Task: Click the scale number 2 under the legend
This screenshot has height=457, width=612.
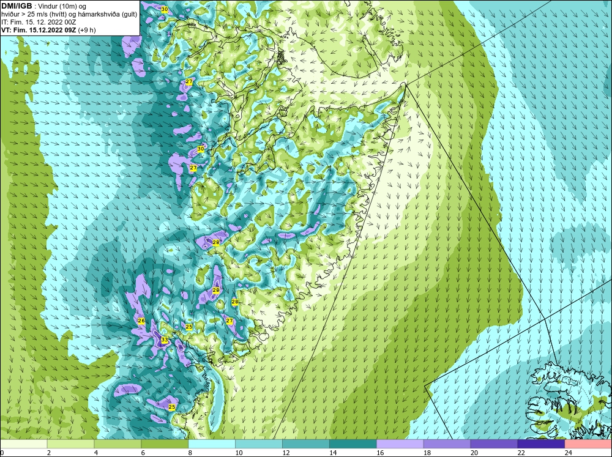Action: coord(49,453)
